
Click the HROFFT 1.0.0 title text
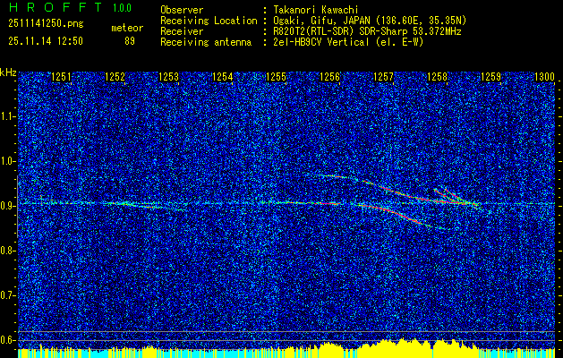[x=70, y=7]
